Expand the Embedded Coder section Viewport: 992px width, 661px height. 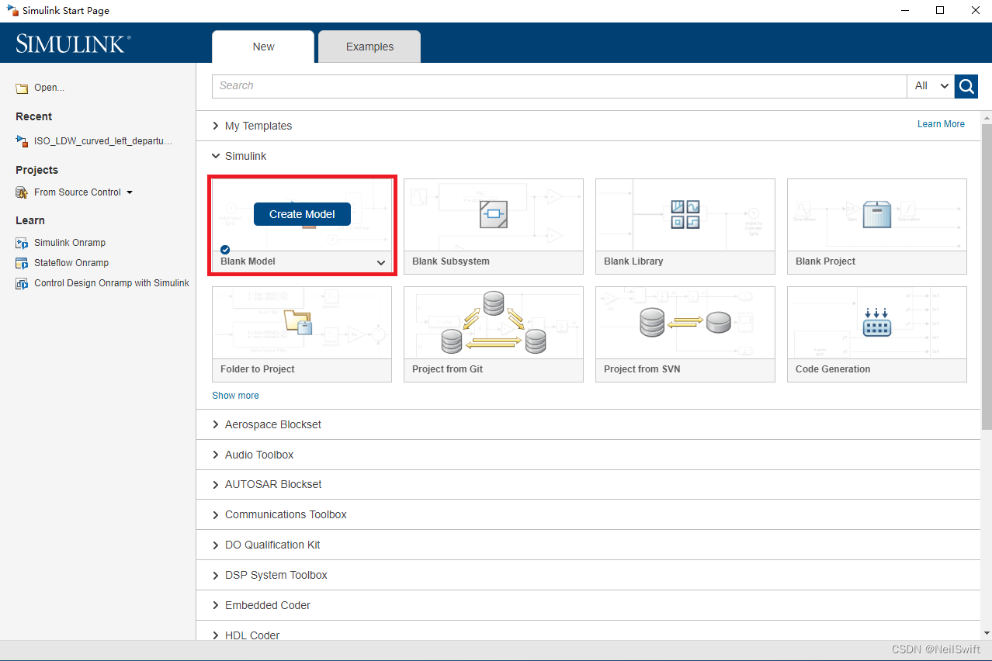tap(216, 605)
